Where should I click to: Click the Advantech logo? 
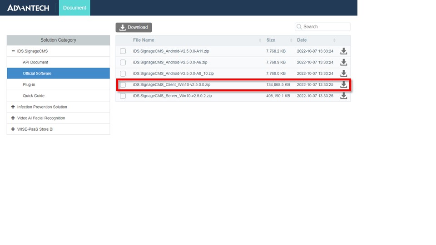pyautogui.click(x=28, y=8)
